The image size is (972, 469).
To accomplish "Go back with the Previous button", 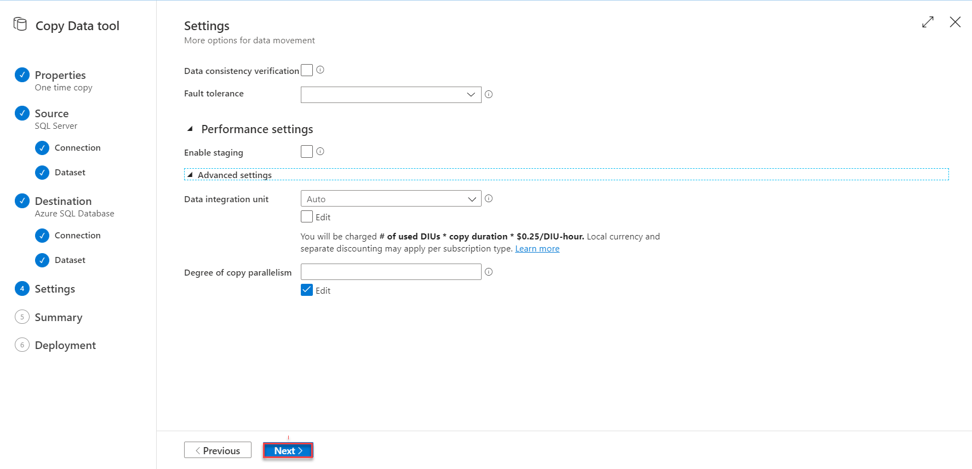I will tap(218, 450).
